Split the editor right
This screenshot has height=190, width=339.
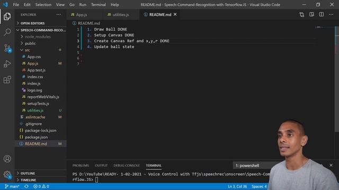322,15
